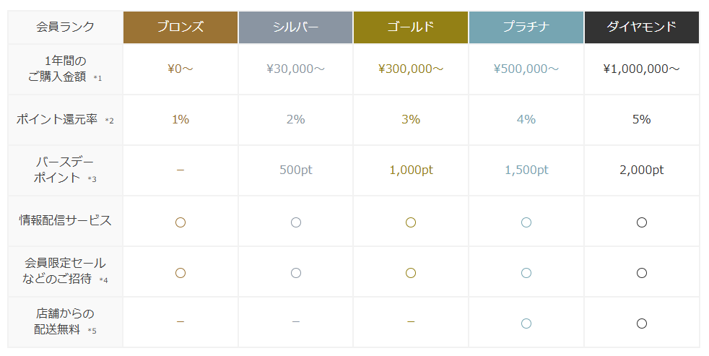Select the ゴールド rank header
Viewport: 709px width, 356px height.
(411, 27)
